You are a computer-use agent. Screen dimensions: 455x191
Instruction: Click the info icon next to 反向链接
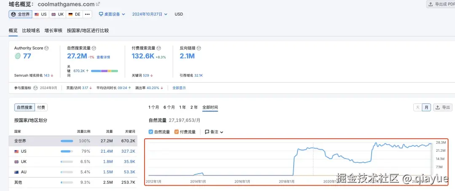pyautogui.click(x=199, y=48)
